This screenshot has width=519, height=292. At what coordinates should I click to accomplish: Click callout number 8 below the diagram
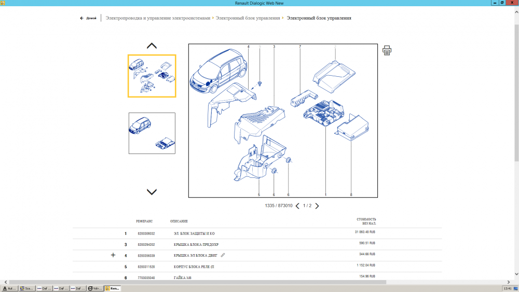click(351, 195)
